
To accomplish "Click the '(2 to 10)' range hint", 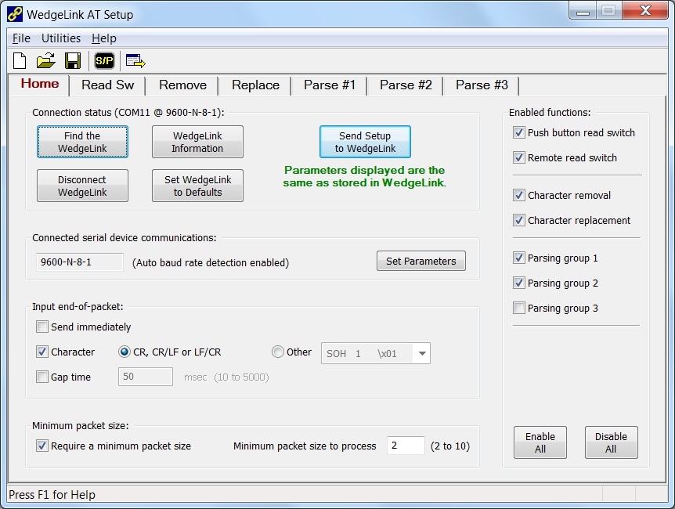I will click(450, 446).
